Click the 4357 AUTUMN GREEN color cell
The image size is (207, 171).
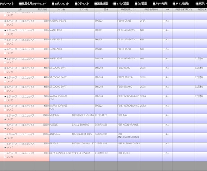pos(129,147)
